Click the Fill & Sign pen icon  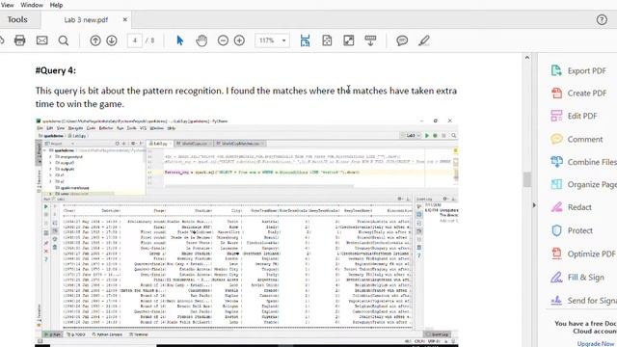pos(556,278)
